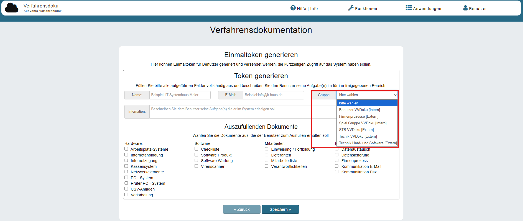
Task: Enable the USV-Anlagen checkbox
Action: pos(126,189)
